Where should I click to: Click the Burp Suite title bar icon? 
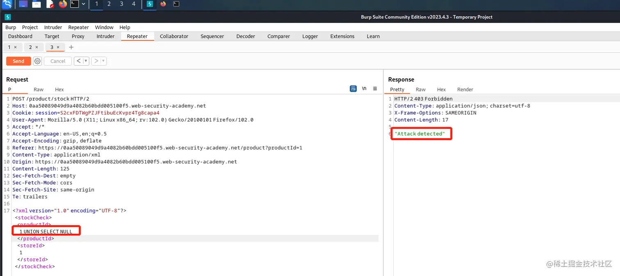point(7,17)
